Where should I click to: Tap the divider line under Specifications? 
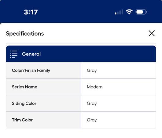81,44
